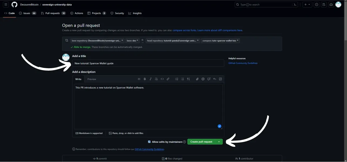Follow the compare across forks link
The image size is (347, 162).
pos(184,30)
